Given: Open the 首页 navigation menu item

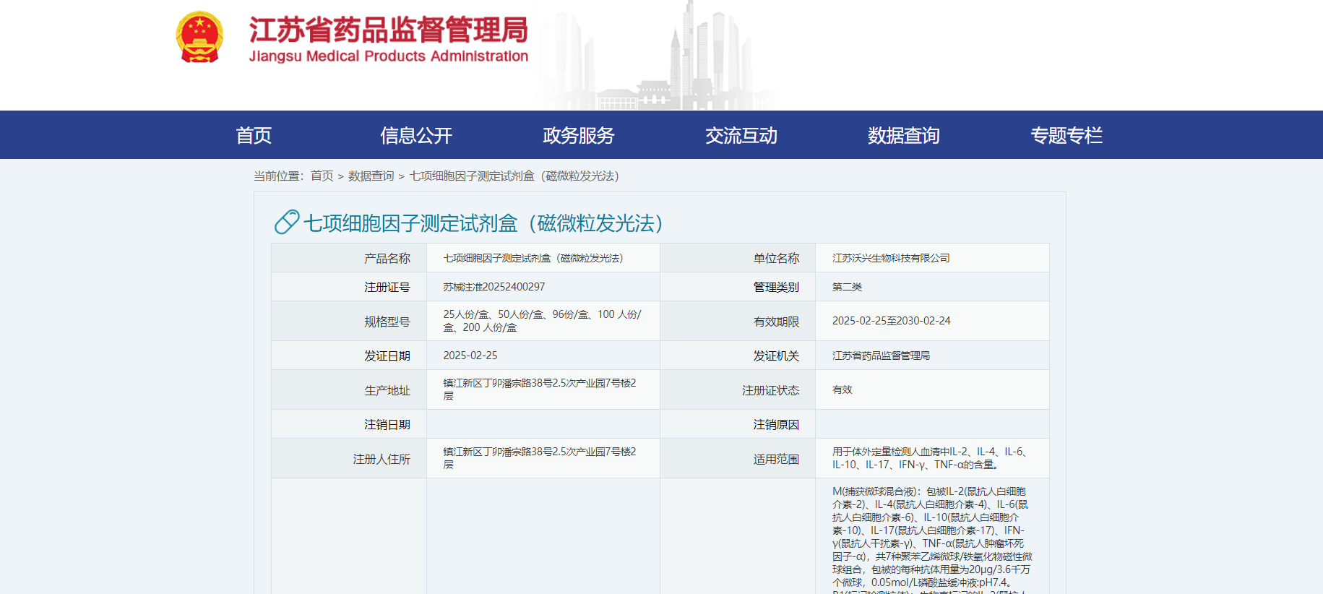Looking at the screenshot, I should [254, 135].
